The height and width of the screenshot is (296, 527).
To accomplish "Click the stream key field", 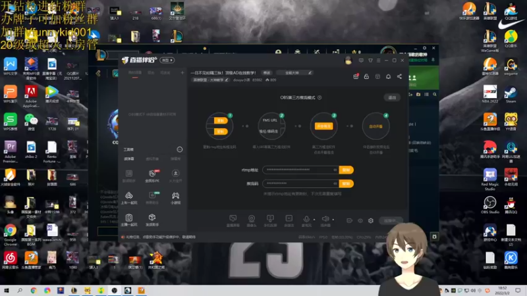I will coord(300,184).
